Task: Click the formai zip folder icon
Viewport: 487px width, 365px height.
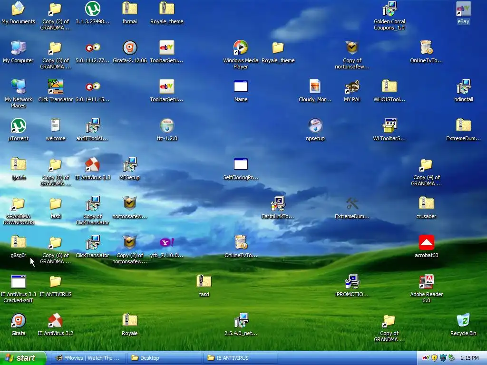Action: [130, 9]
